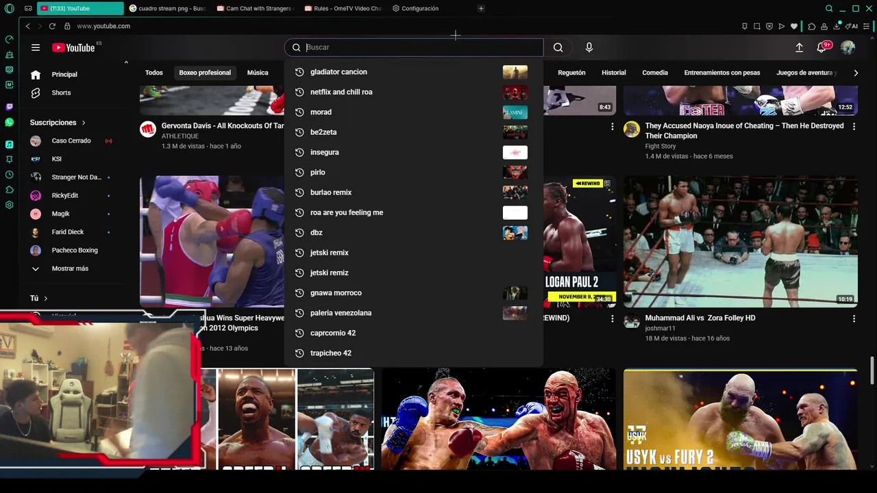Select the Boxeo profesional filter chip
877x493 pixels.
(205, 73)
